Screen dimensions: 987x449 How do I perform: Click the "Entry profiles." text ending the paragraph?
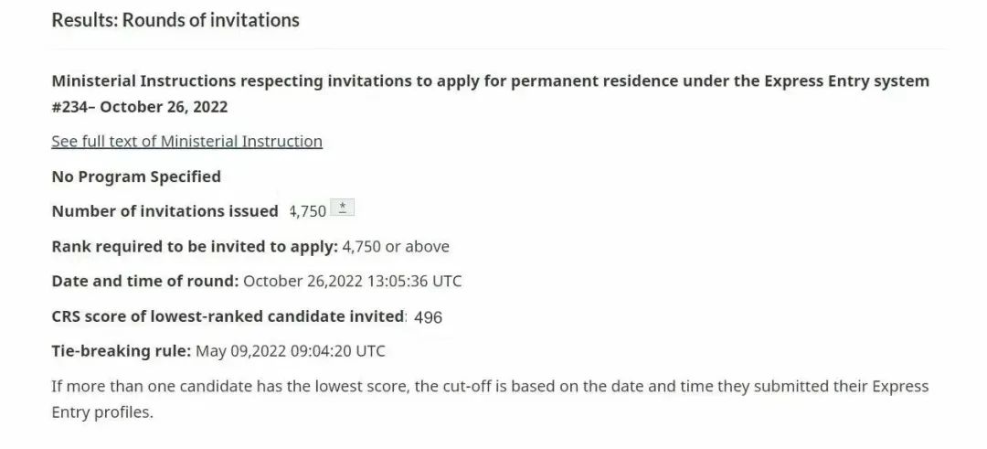tap(102, 412)
